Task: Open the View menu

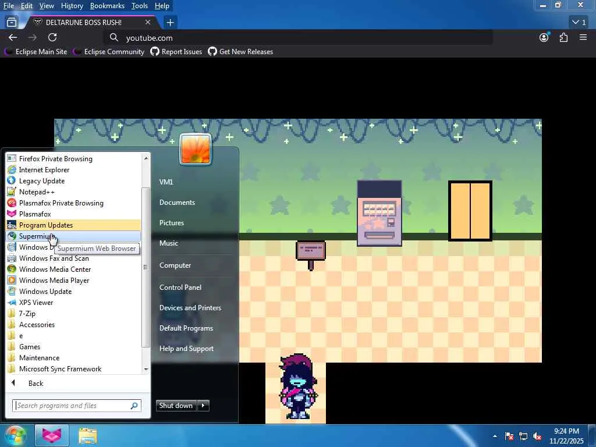Action: coord(47,6)
